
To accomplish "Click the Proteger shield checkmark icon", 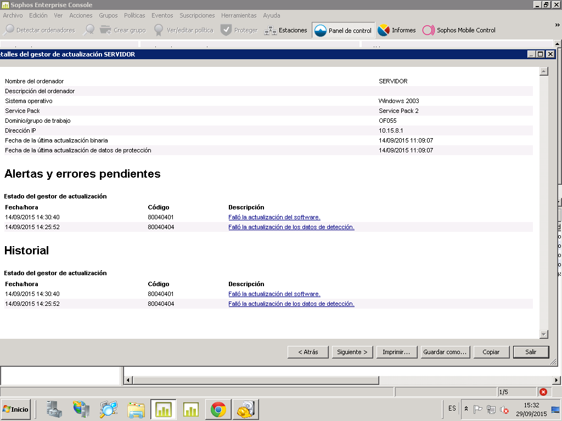I will (x=226, y=30).
